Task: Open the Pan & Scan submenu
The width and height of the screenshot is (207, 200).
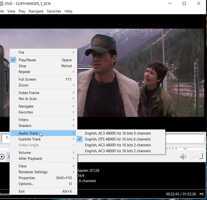Action: tap(43, 99)
